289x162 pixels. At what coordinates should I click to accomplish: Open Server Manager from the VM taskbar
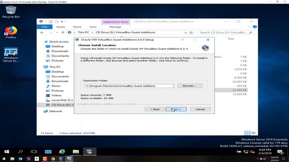coord(48,152)
